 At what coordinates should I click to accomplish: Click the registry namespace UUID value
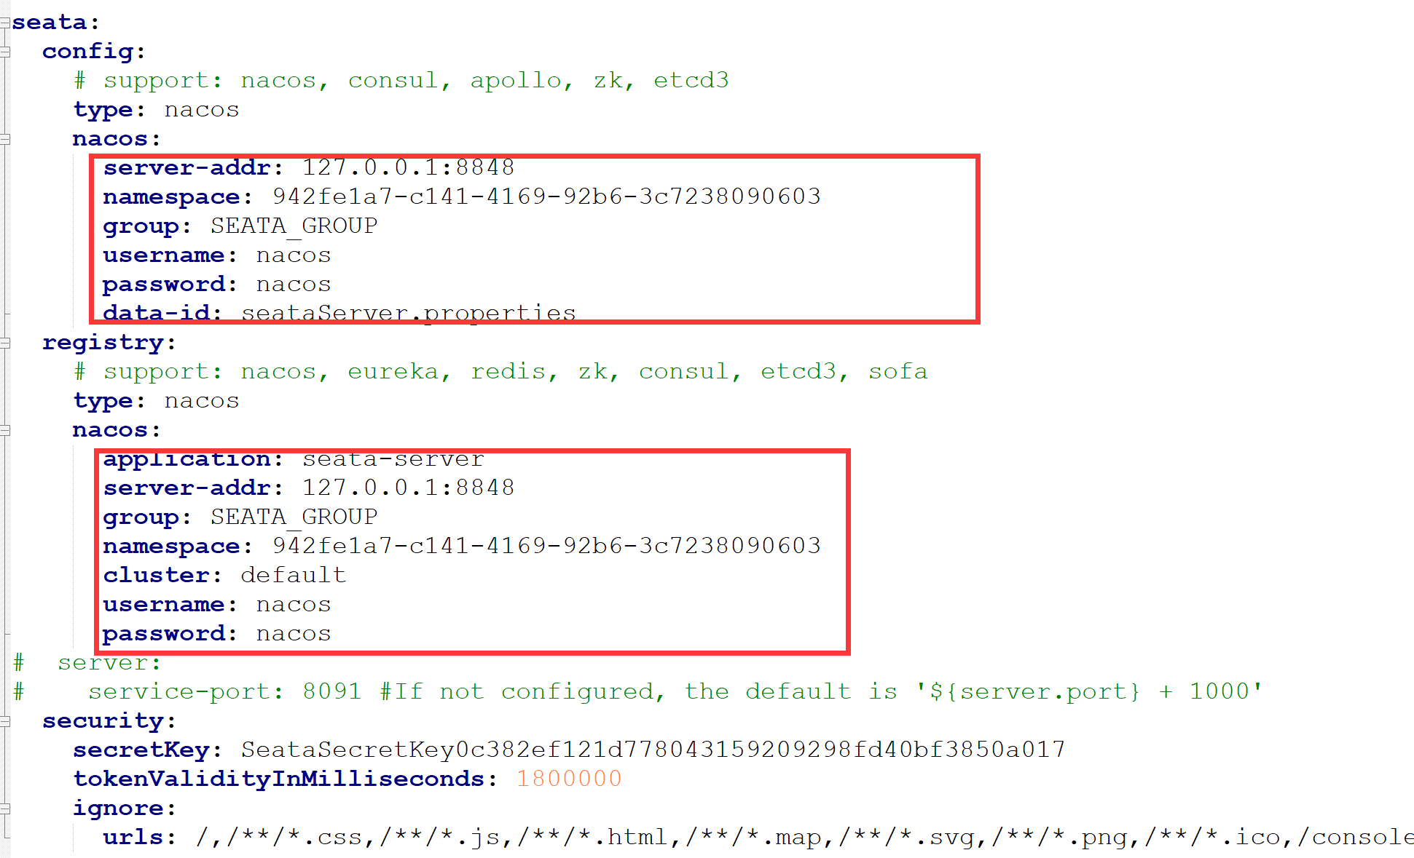tap(546, 546)
